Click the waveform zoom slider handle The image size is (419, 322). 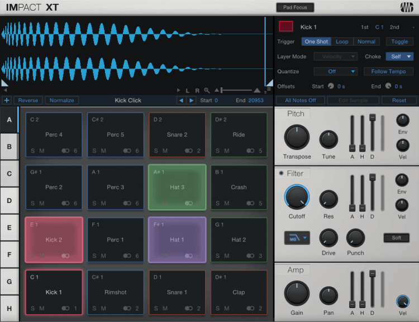click(x=222, y=91)
